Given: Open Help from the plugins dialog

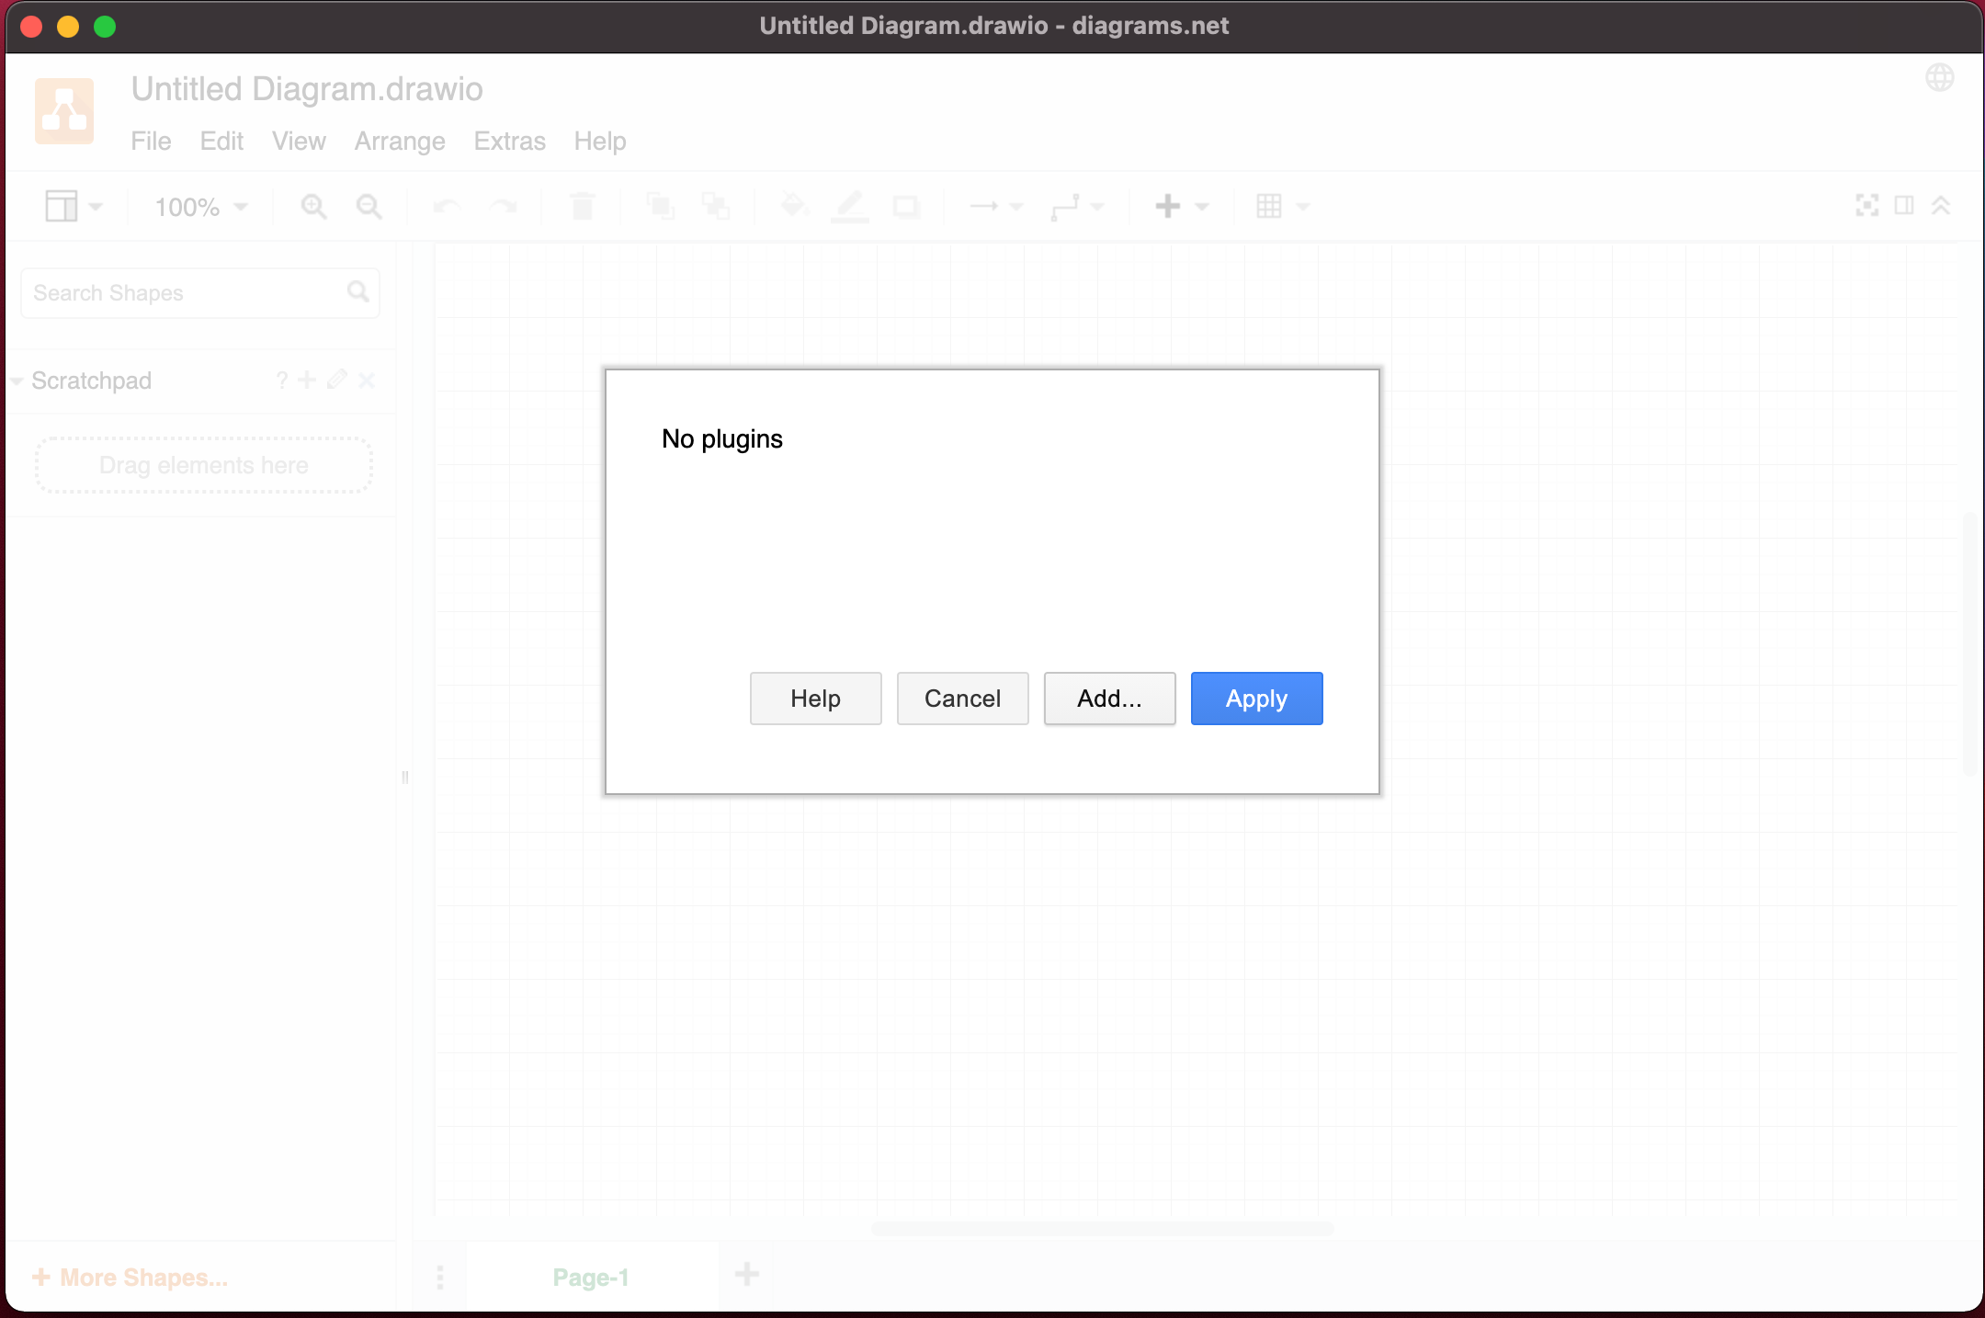Looking at the screenshot, I should pyautogui.click(x=815, y=699).
